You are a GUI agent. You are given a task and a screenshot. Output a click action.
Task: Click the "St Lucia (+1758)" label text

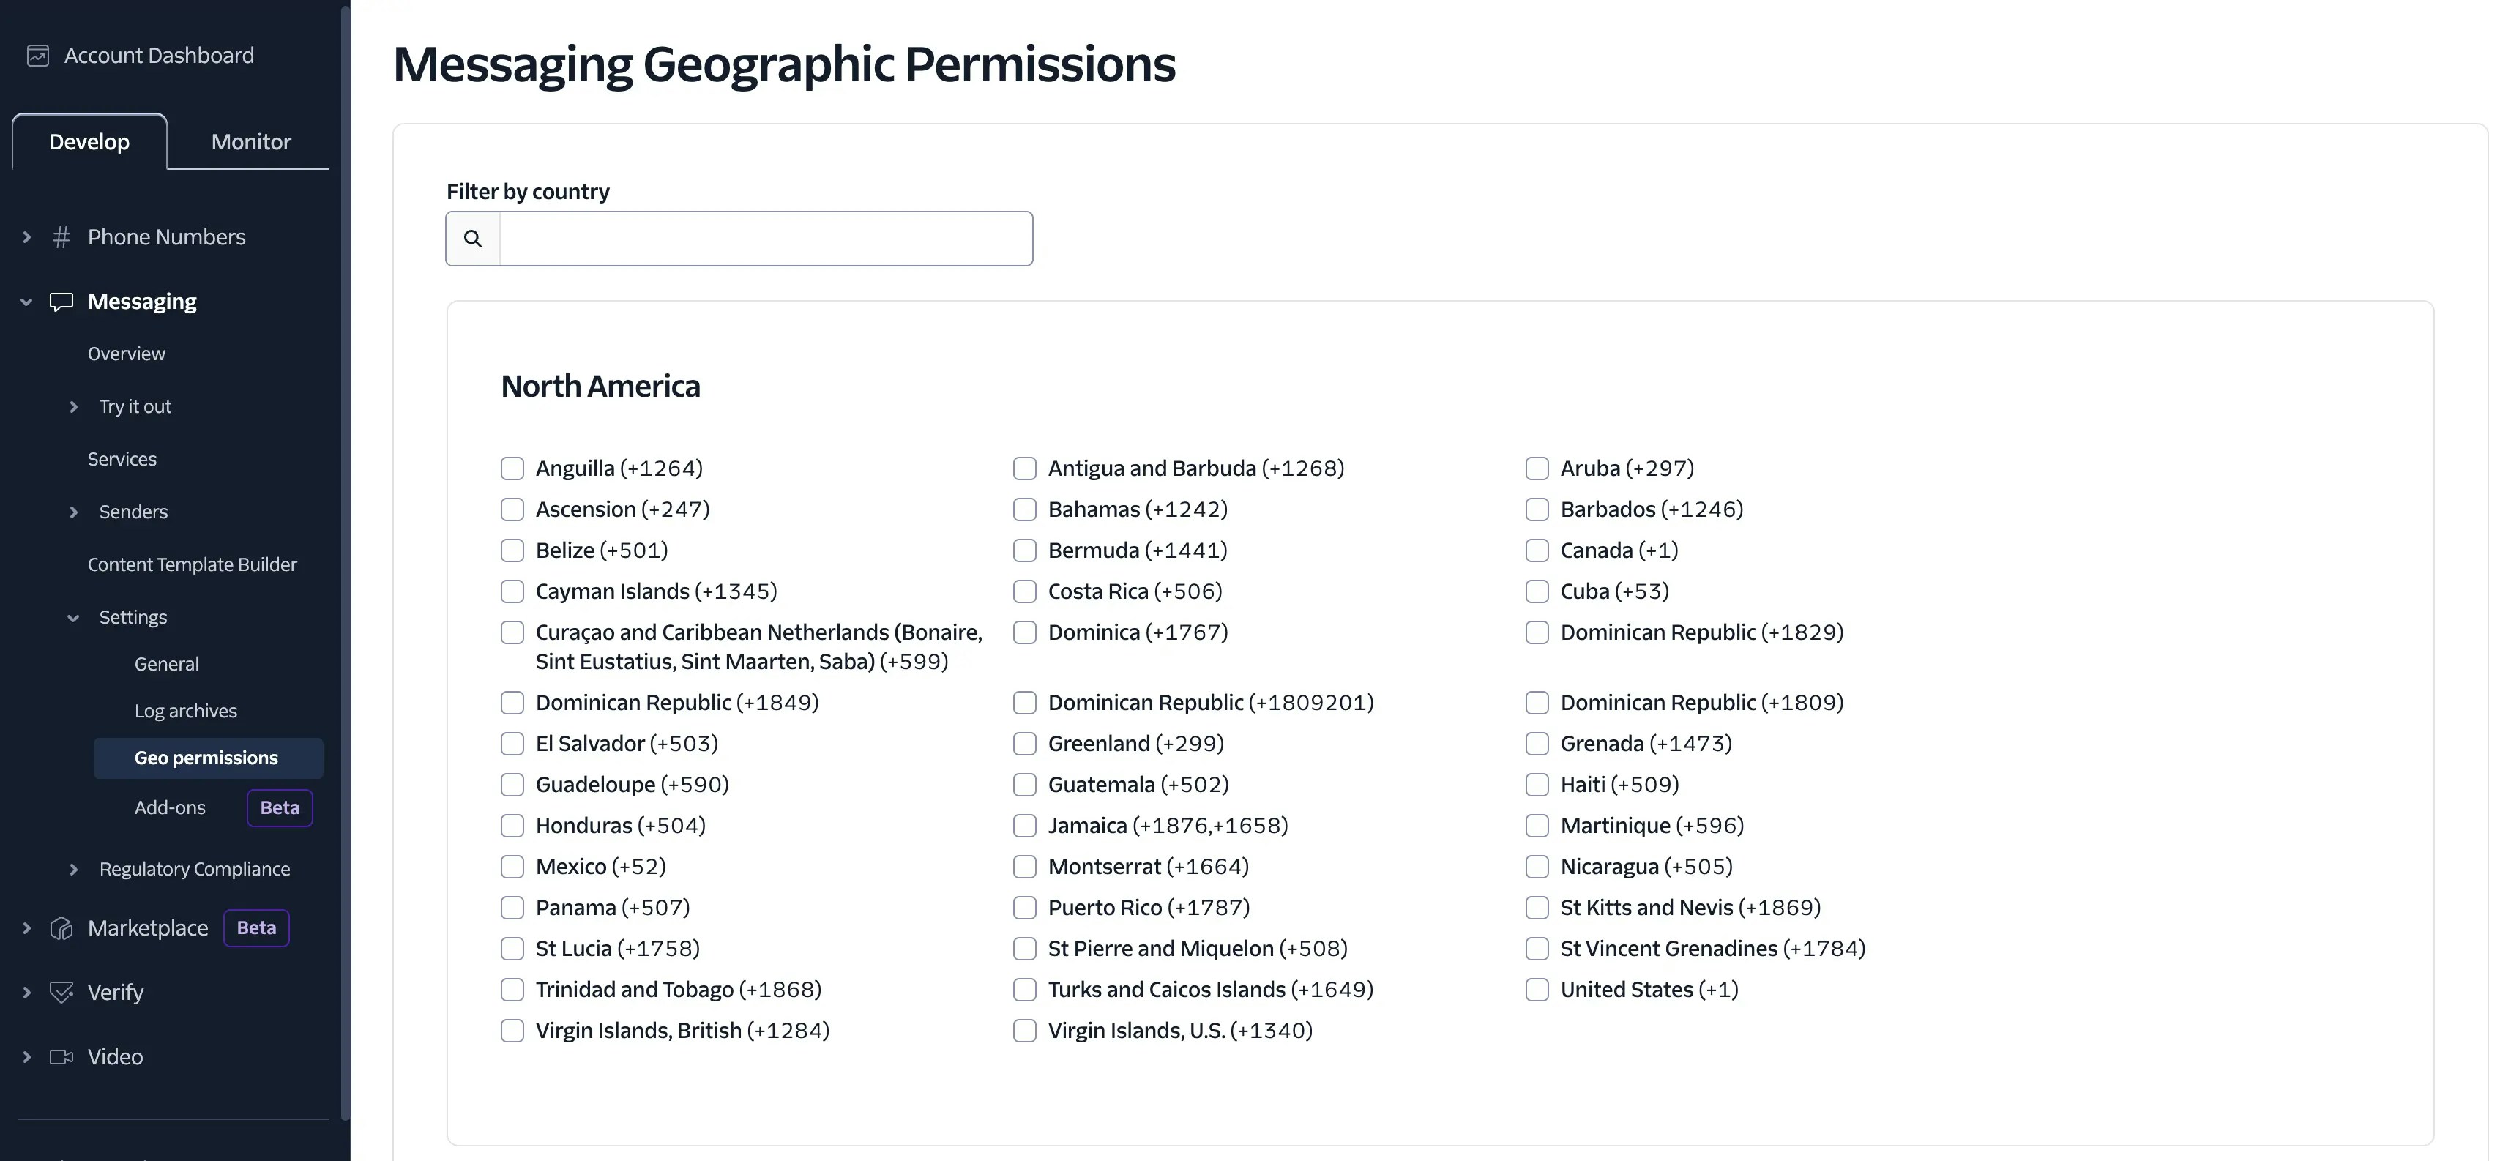pyautogui.click(x=618, y=949)
